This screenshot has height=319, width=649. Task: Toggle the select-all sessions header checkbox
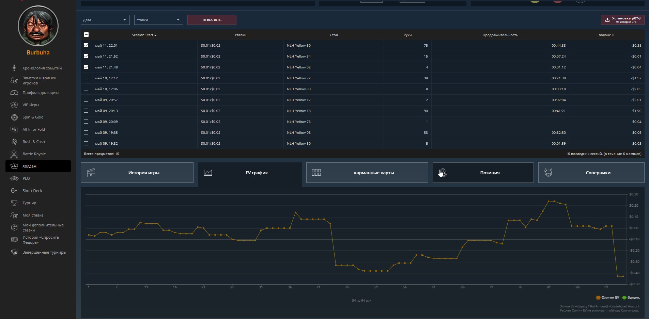click(86, 34)
